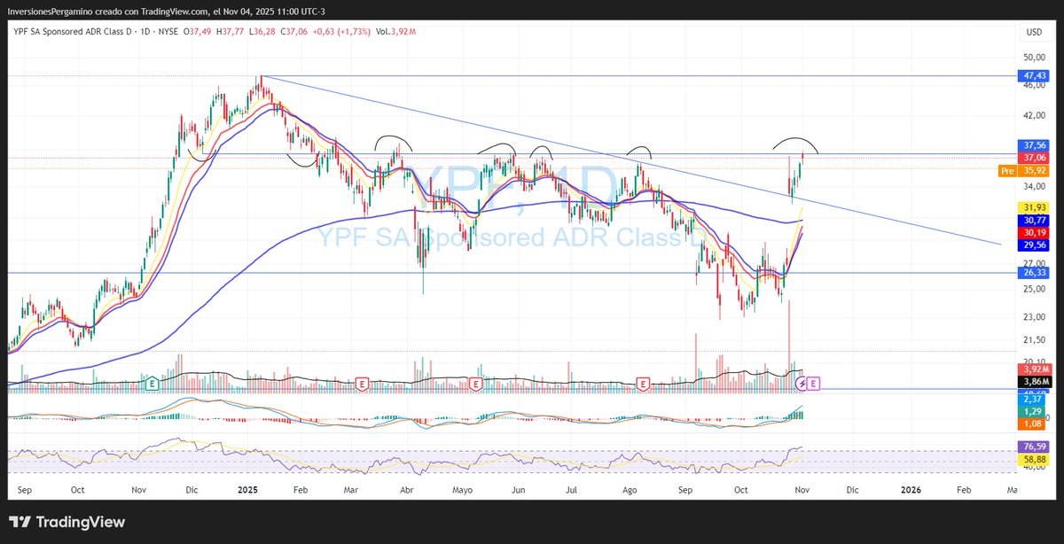This screenshot has width=1064, height=544.
Task: Click the Jul label on time axis
Action: pos(572,489)
